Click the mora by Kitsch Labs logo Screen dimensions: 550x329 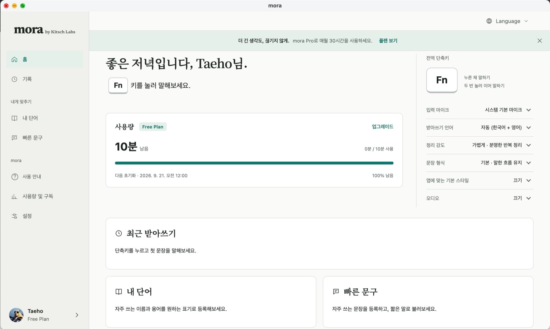click(45, 30)
